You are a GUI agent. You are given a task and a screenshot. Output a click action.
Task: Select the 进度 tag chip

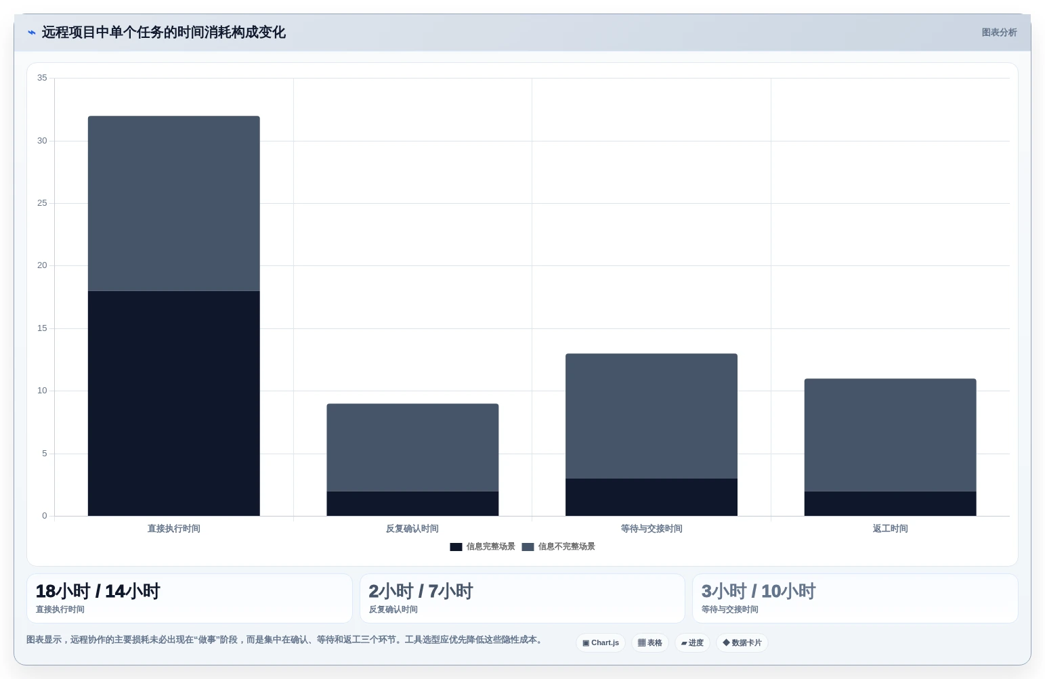point(692,642)
